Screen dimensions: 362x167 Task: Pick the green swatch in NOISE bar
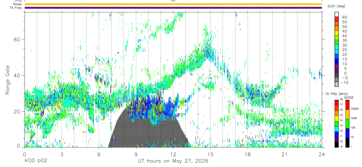point(347,123)
